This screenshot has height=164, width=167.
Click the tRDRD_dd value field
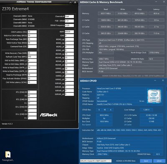click(x=69, y=50)
